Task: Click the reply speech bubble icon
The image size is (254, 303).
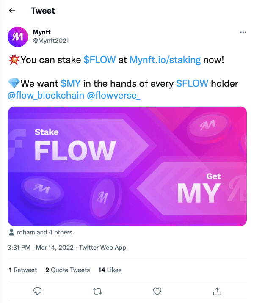Action: tap(38, 291)
